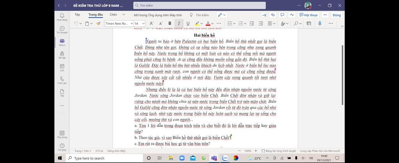Expand the highlight color dropdown arrow
This screenshot has width=399, height=163.
tap(201, 24)
